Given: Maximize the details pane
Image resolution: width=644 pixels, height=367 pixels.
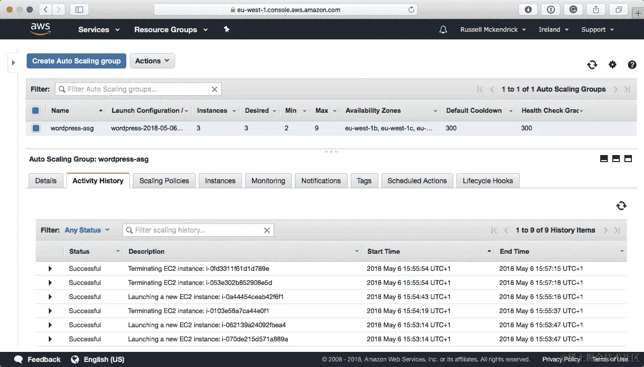Looking at the screenshot, I should pyautogui.click(x=628, y=159).
